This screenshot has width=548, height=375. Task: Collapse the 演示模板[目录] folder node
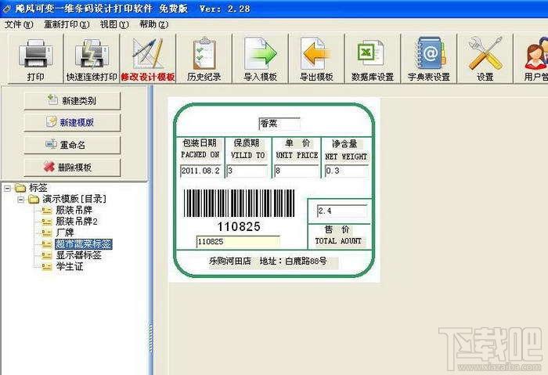pyautogui.click(x=21, y=200)
